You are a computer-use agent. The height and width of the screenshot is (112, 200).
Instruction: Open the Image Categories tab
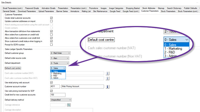click(116, 8)
